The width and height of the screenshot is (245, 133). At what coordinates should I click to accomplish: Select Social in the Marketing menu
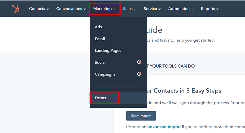click(119, 62)
